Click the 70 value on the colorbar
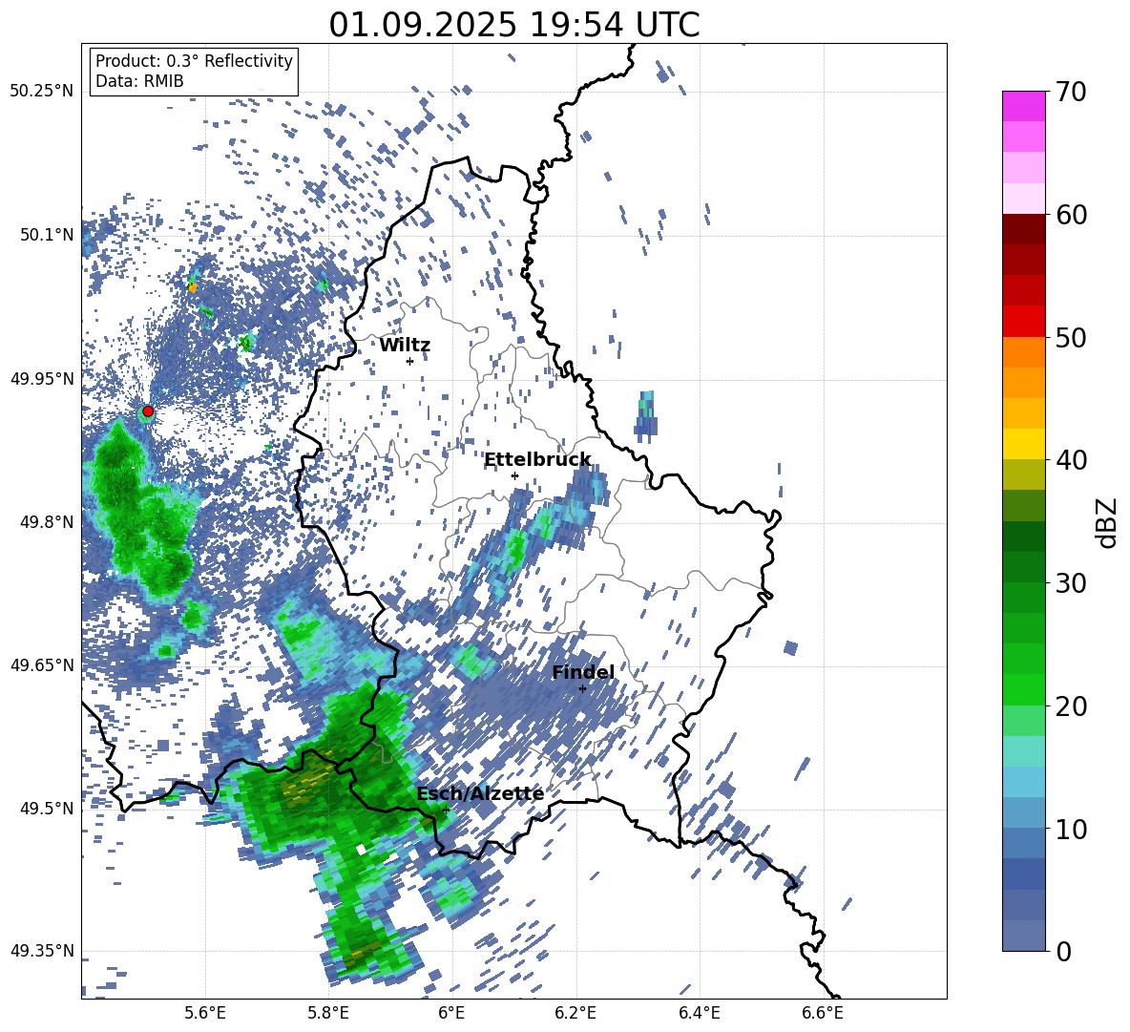 click(x=1071, y=93)
